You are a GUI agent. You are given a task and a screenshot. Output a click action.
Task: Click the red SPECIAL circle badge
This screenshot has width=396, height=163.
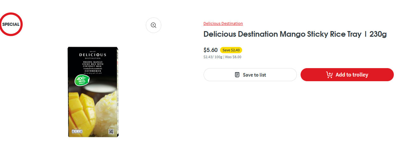pos(11,24)
